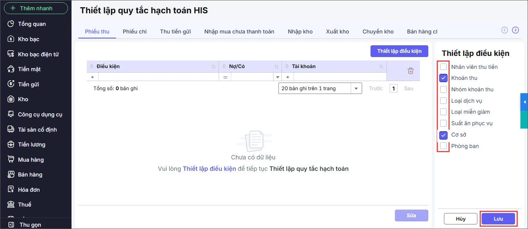Open the Tiền mặt wallet icon
Screen dimensions: 528x229
coord(11,69)
